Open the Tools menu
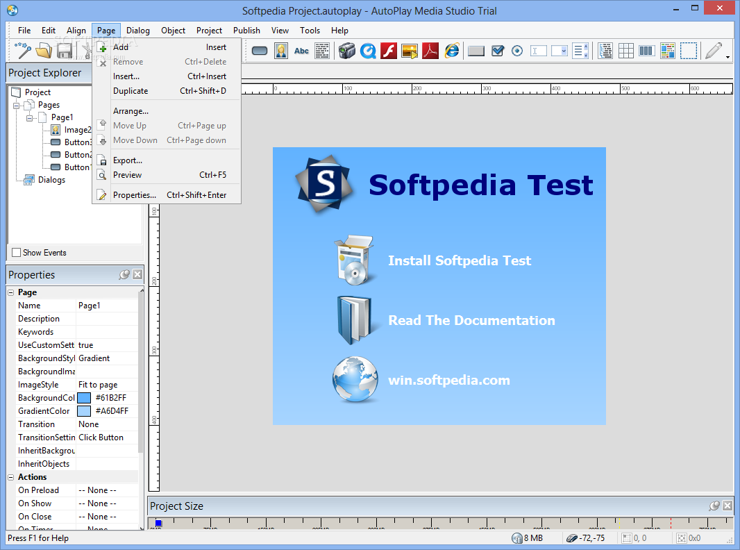Viewport: 740px width, 550px height. pos(310,31)
